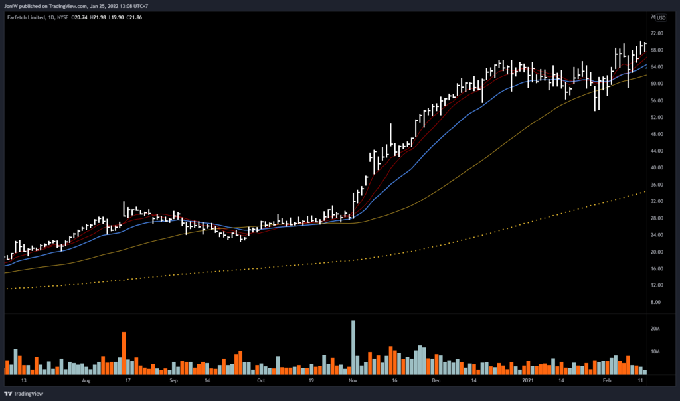This screenshot has height=401, width=680.
Task: Click the Sep label on the date axis
Action: 173,382
